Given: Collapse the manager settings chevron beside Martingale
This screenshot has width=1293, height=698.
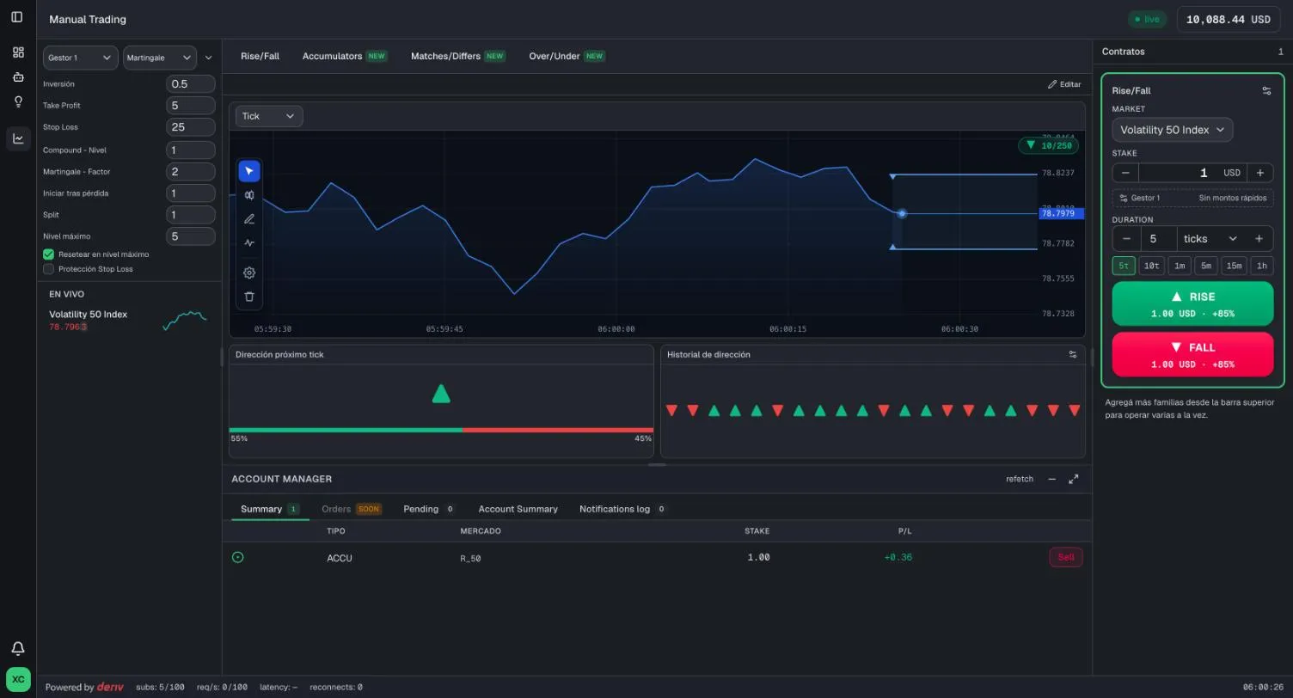Looking at the screenshot, I should point(208,58).
